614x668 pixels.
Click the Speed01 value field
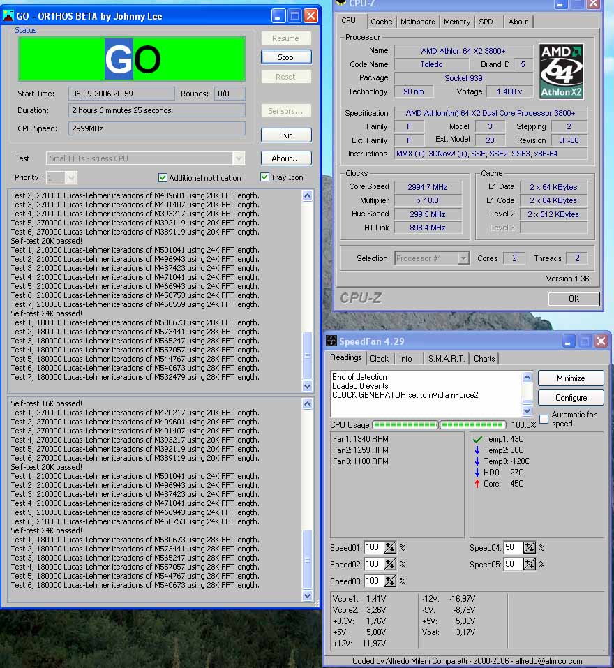coord(373,547)
